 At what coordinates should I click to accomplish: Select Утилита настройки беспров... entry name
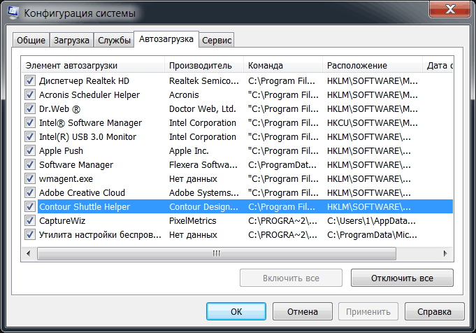tap(100, 234)
